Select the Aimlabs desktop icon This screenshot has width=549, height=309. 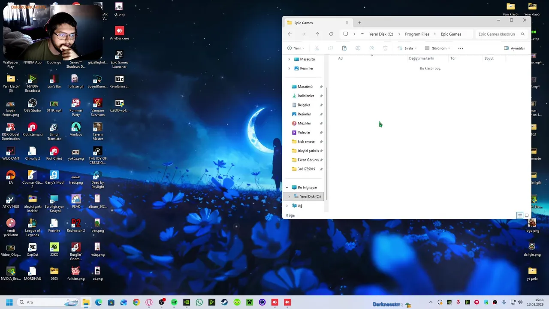76,130
